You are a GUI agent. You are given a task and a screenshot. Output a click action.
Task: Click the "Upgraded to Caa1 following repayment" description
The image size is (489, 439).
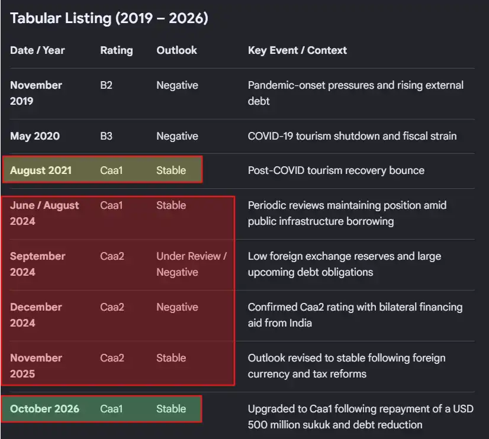[x=361, y=417]
